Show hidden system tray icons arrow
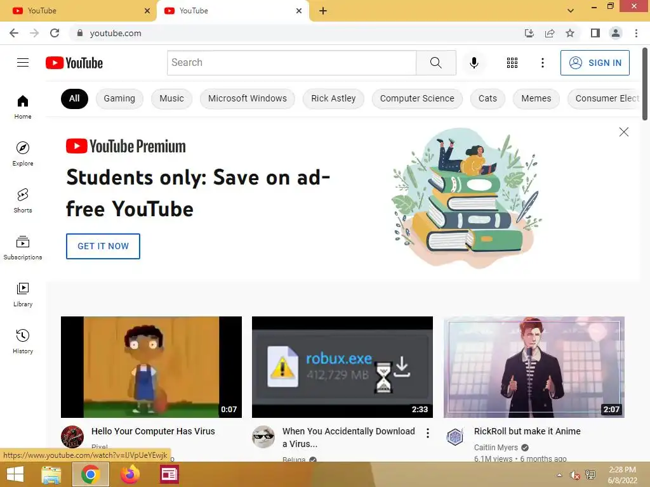This screenshot has height=487, width=650. 559,474
